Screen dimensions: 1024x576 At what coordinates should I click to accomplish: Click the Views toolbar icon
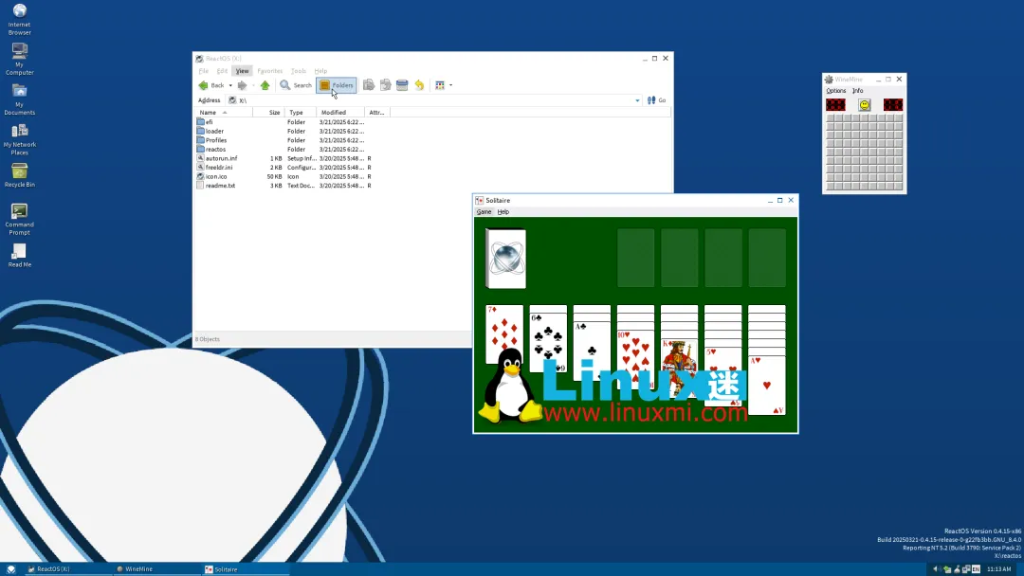point(440,85)
